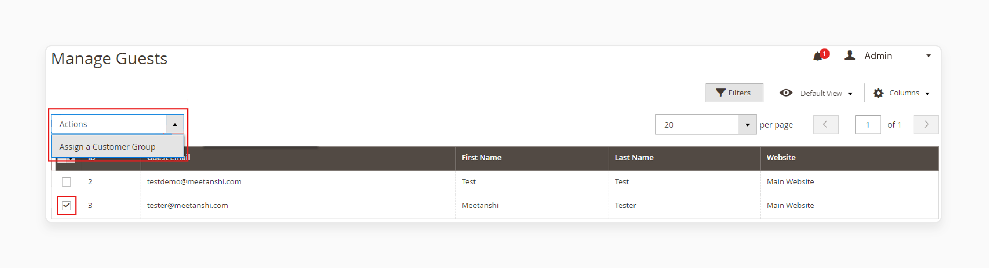Viewport: 989px width, 268px height.
Task: Click the 20 per page value field
Action: [x=697, y=125]
